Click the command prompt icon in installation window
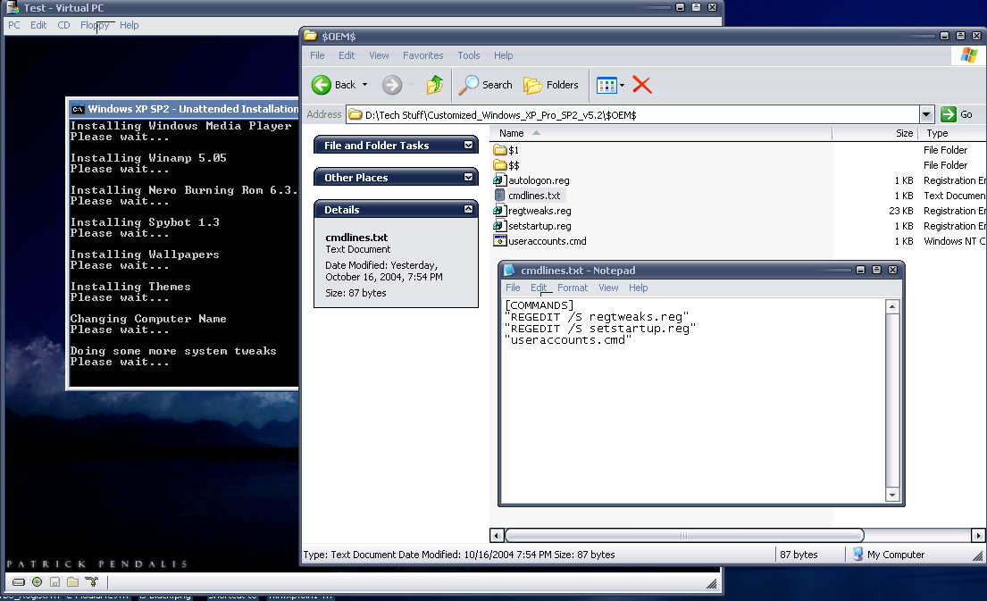This screenshot has width=987, height=601. tap(78, 109)
